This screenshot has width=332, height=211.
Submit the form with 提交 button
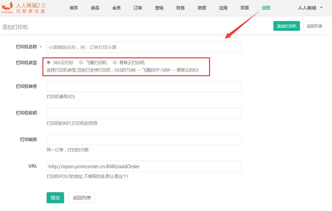[x=55, y=198]
